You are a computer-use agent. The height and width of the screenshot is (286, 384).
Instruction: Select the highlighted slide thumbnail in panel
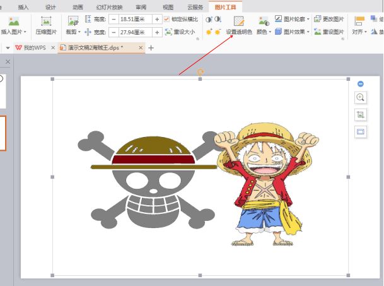3,133
